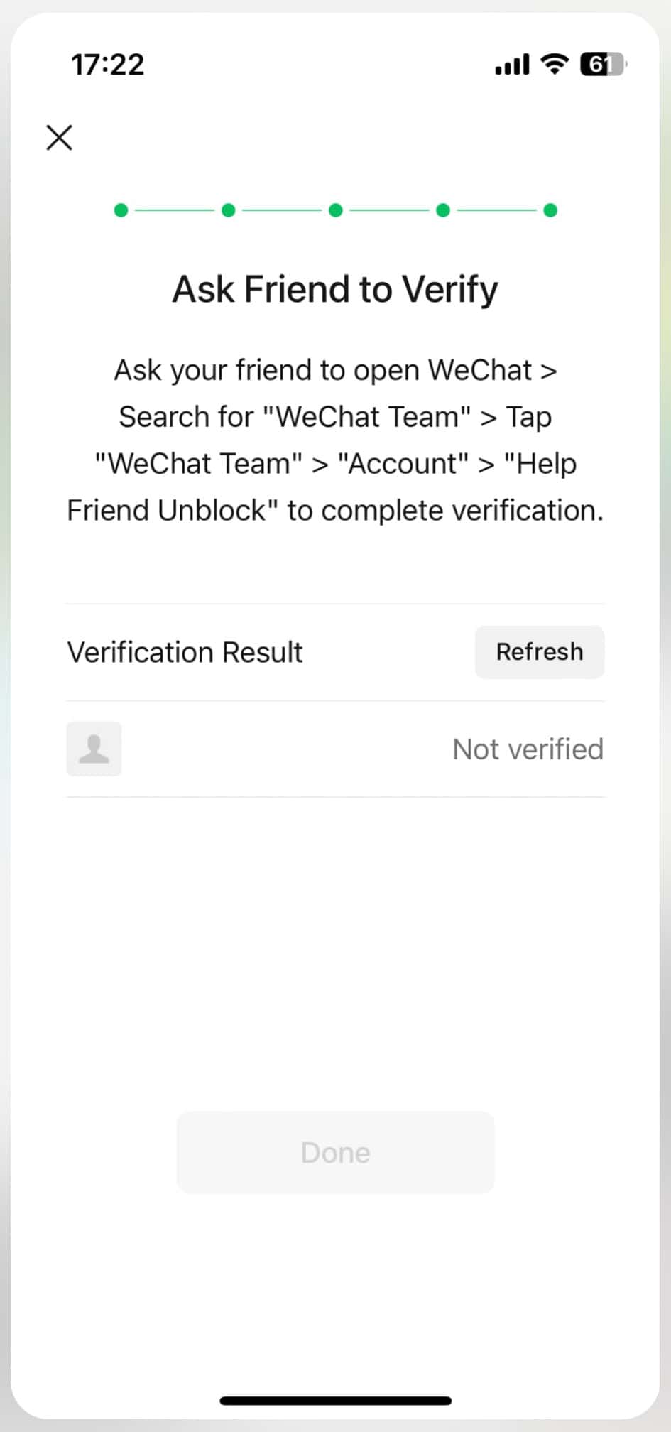Tap the cellular signal bars
The width and height of the screenshot is (671, 1432).
(x=512, y=64)
